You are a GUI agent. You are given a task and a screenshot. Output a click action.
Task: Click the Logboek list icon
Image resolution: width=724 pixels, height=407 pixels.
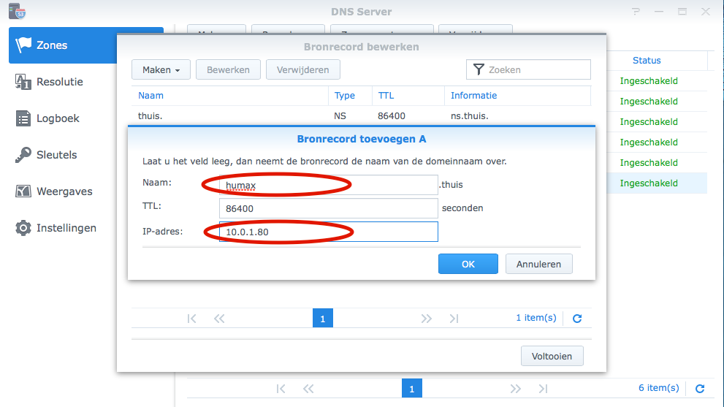tap(23, 118)
